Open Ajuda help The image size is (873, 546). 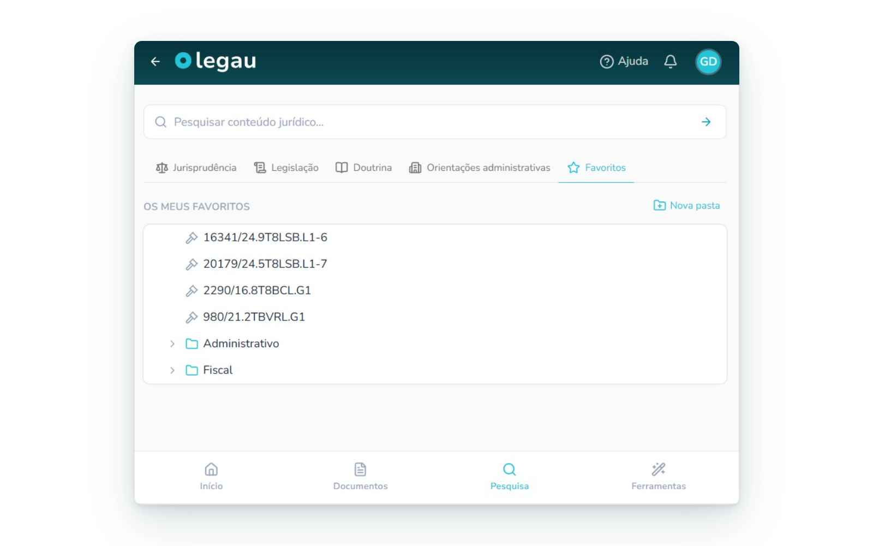coord(624,61)
